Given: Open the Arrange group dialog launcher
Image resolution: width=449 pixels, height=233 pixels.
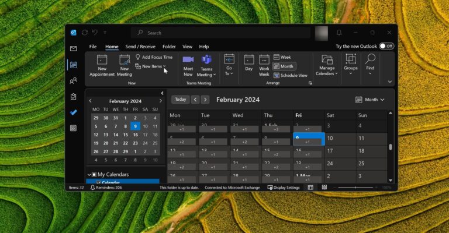Looking at the screenshot, I should click(310, 83).
